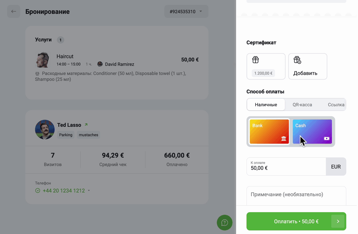Open Ted Lasso profile via the green arrow

[86, 125]
